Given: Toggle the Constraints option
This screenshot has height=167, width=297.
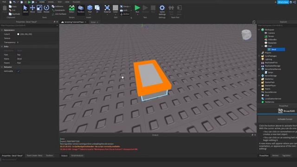Looking at the screenshot, I should (x=58, y=10).
